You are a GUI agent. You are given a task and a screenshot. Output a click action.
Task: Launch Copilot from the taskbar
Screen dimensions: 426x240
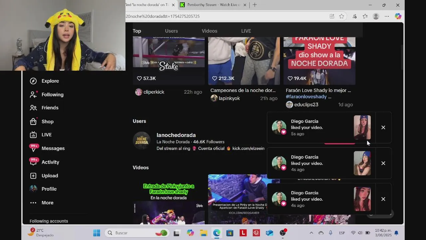[x=190, y=233]
